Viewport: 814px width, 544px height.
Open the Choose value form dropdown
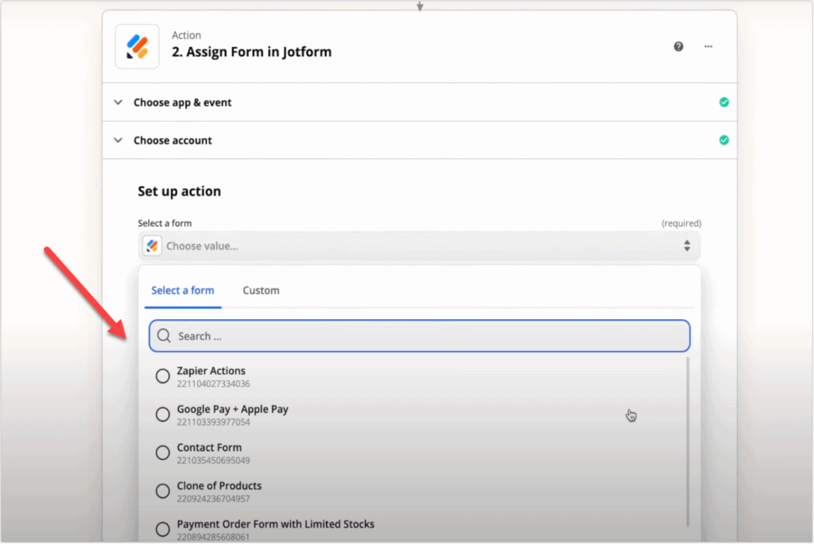coord(420,246)
